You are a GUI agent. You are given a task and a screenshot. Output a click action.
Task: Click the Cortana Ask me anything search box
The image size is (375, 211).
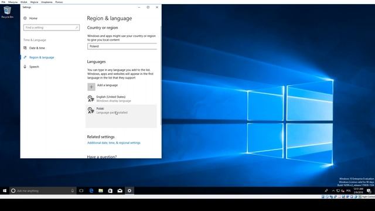[x=43, y=190]
